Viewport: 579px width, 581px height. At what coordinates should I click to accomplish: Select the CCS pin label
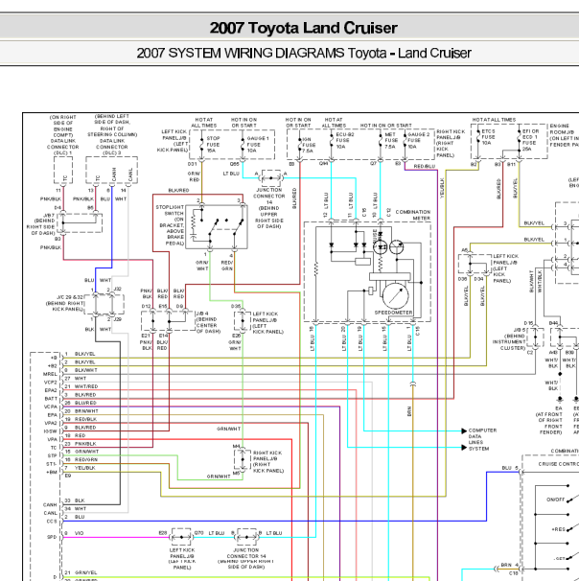pos(52,521)
